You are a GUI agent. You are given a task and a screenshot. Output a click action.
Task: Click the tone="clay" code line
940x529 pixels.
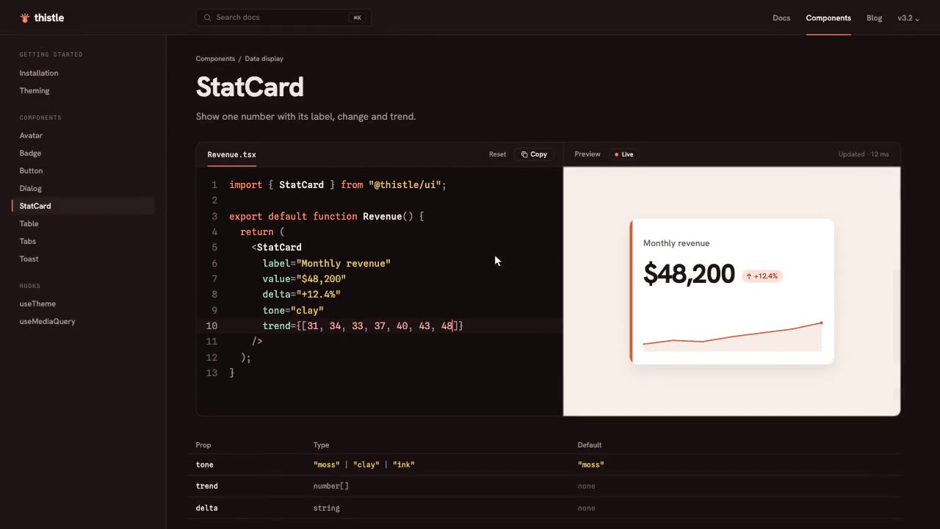click(293, 311)
